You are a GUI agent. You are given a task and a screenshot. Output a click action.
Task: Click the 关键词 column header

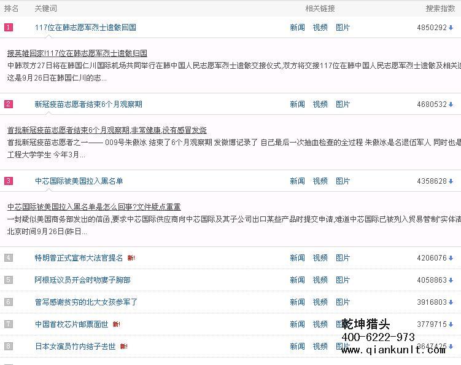pyautogui.click(x=46, y=9)
